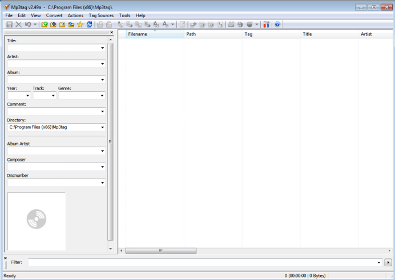Click the second playlist printer-like icon

point(109,25)
